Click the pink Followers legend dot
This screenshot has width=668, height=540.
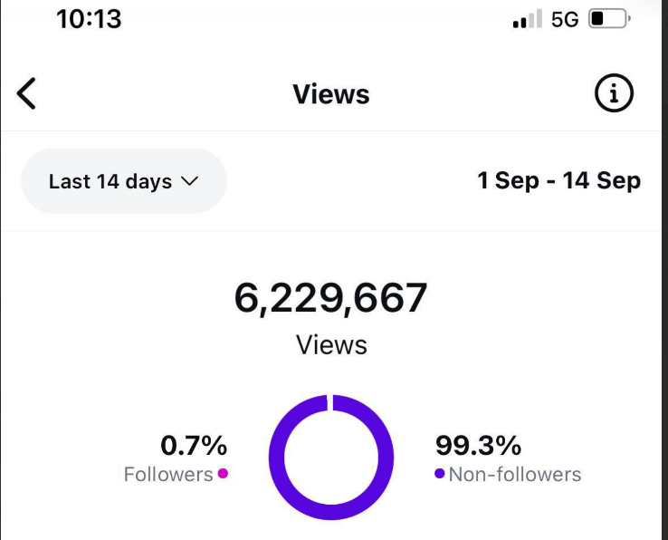click(223, 473)
